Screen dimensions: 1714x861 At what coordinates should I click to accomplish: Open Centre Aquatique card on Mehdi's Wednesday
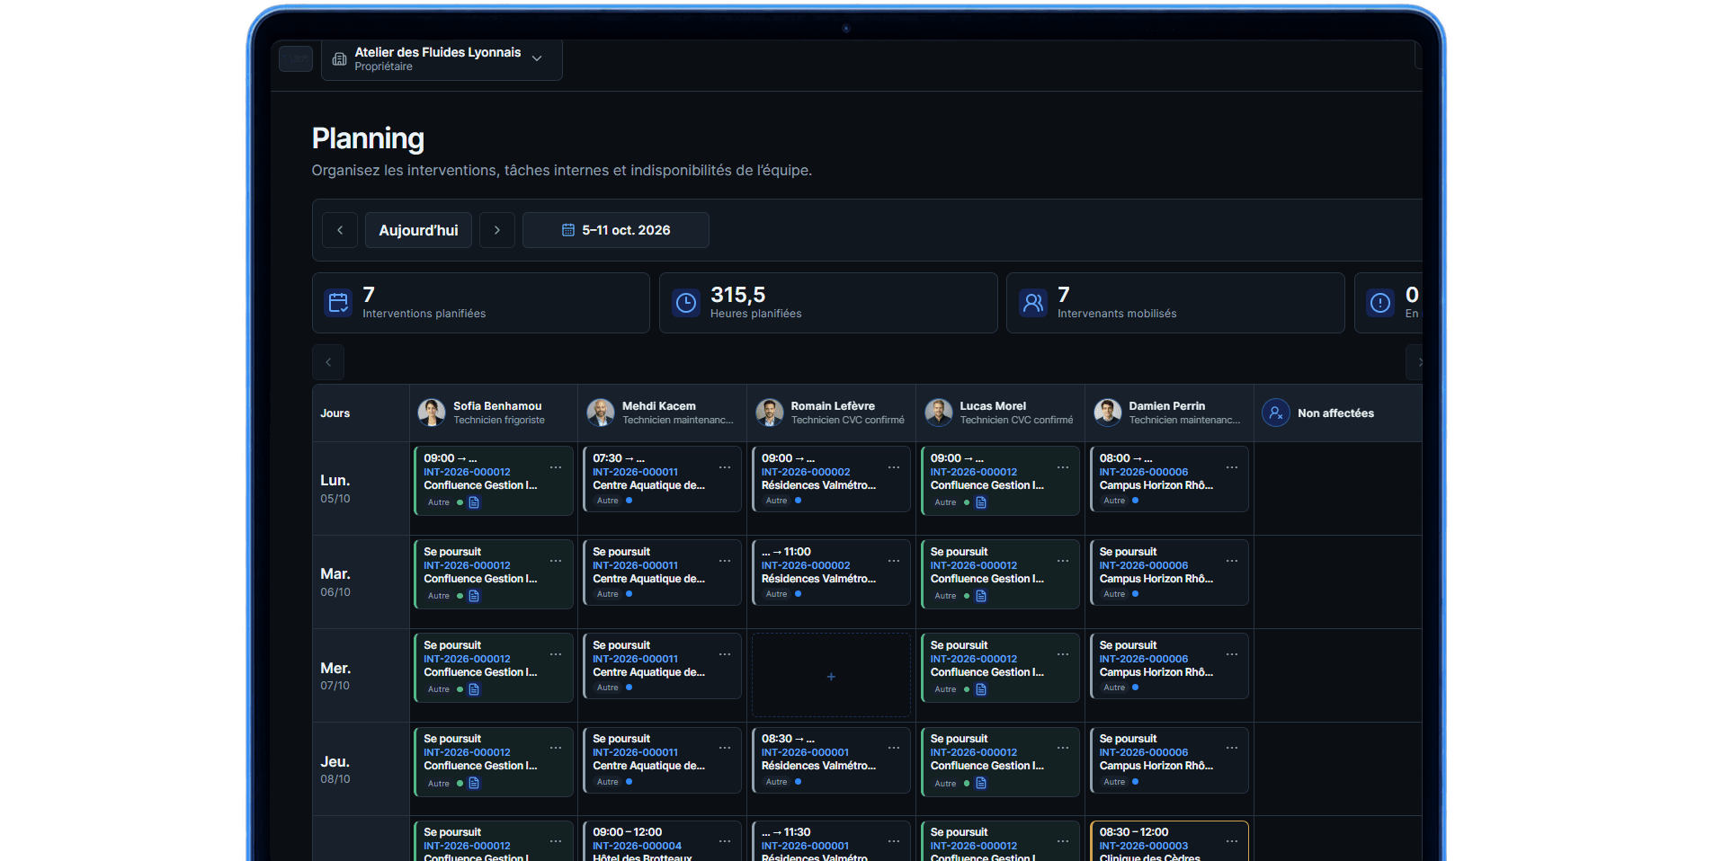[x=662, y=666]
